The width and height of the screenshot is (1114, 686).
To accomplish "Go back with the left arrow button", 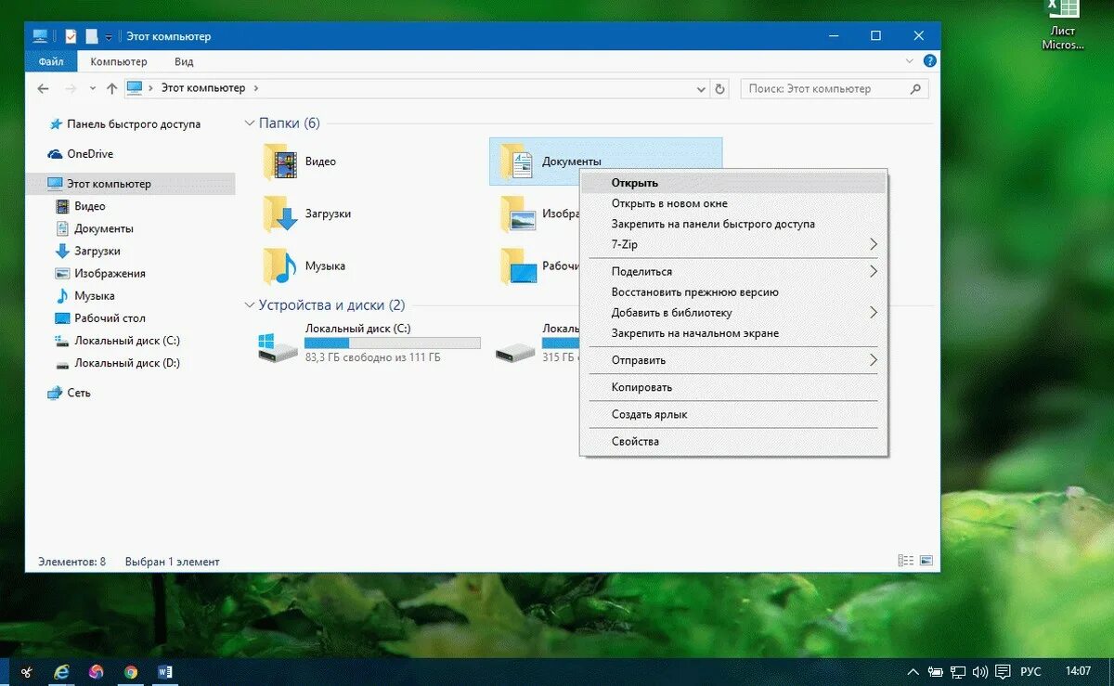I will [43, 88].
